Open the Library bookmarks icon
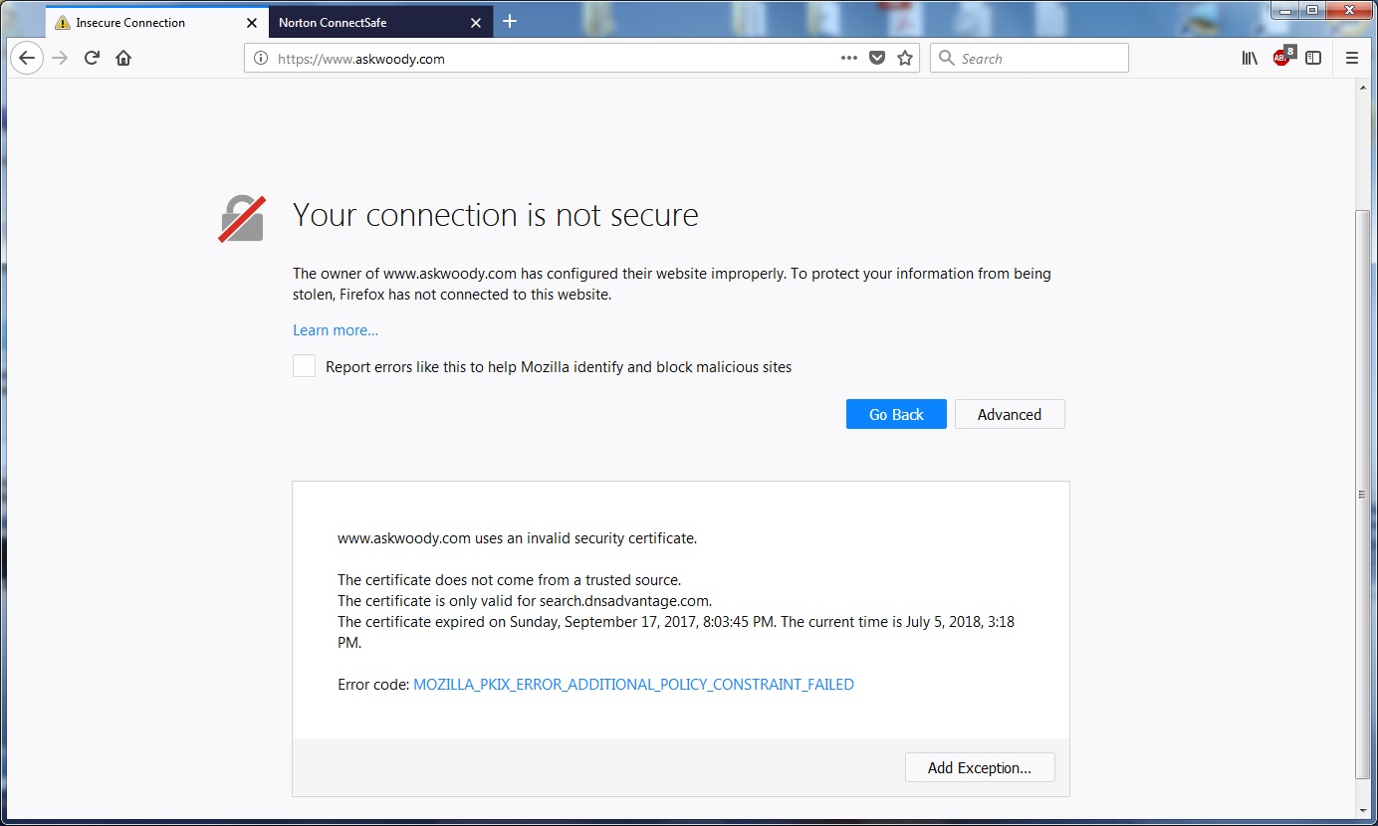This screenshot has width=1378, height=826. click(x=1250, y=58)
